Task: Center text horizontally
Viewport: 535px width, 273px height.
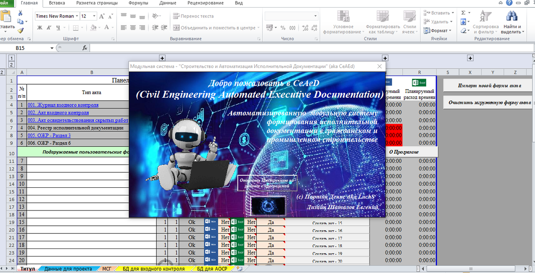Action: pos(133,28)
